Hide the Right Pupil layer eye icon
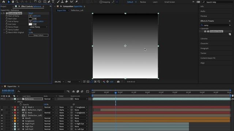Image resolution: width=234 pixels, height=131 pixels. (x=2, y=124)
